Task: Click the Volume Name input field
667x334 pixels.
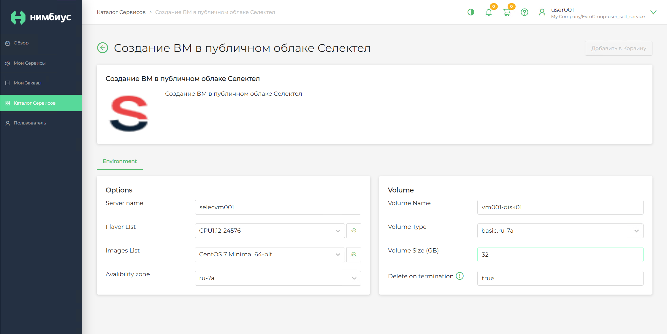Action: [x=560, y=207]
